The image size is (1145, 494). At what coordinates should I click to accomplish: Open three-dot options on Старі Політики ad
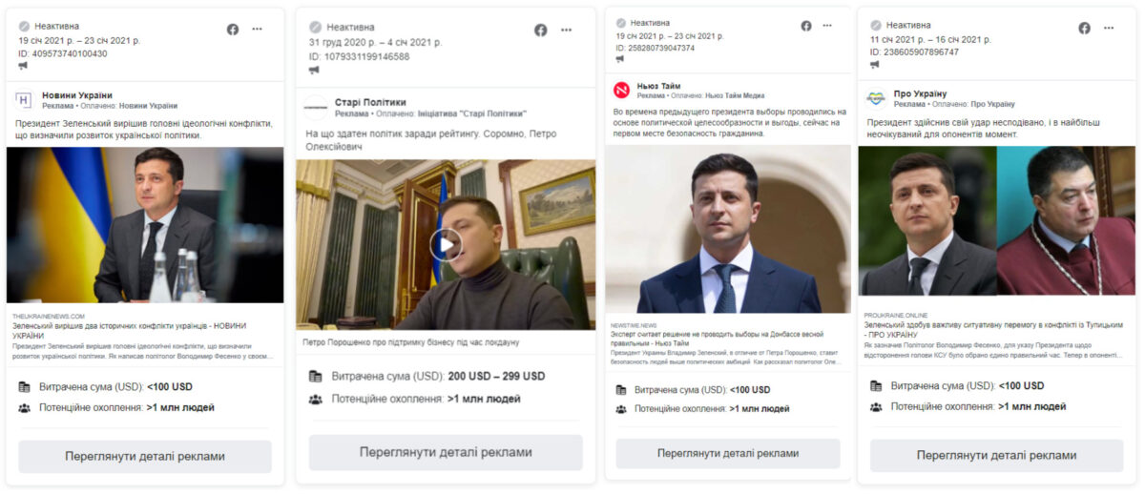coord(567,31)
